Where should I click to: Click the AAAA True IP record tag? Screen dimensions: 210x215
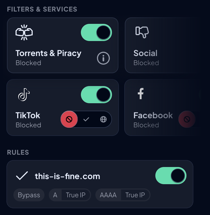point(123,195)
